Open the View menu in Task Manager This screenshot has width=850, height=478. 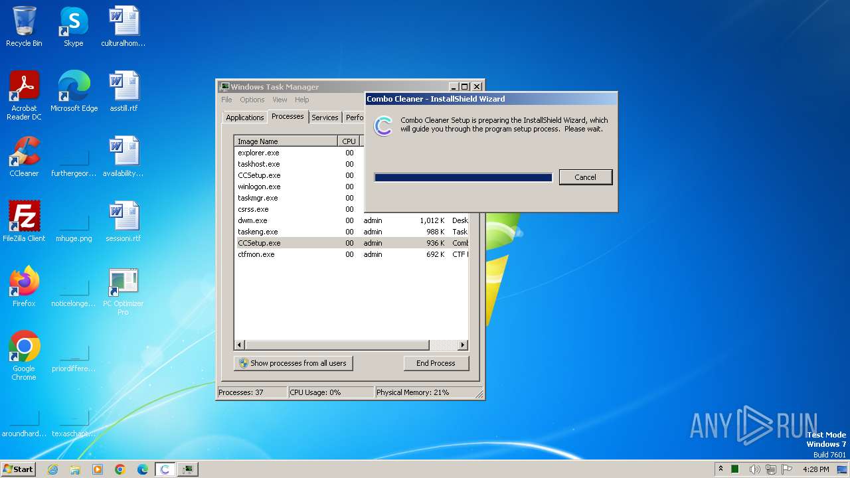coord(280,100)
